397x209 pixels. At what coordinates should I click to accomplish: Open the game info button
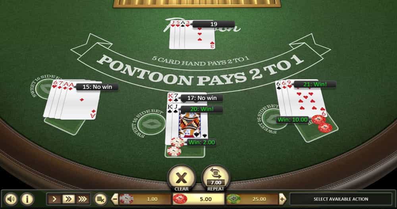[27, 199]
